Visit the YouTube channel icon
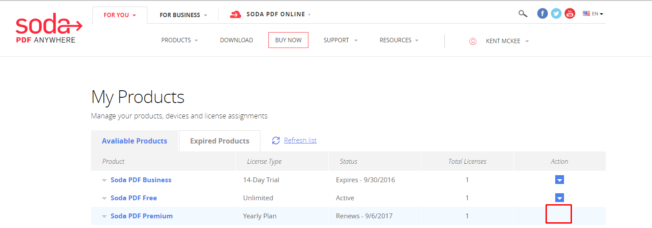This screenshot has height=228, width=652. [x=570, y=14]
